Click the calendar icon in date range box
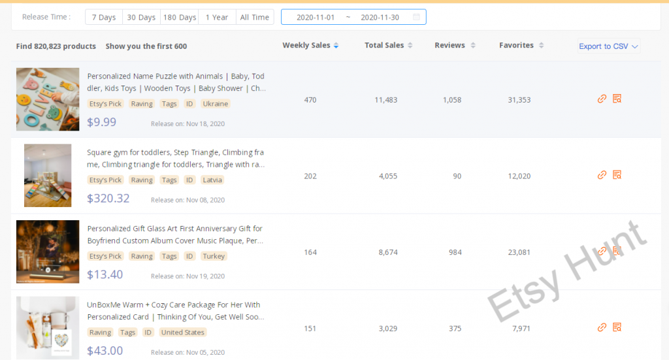The image size is (669, 360). [x=416, y=17]
